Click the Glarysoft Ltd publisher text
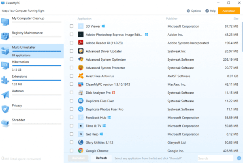 176,142
